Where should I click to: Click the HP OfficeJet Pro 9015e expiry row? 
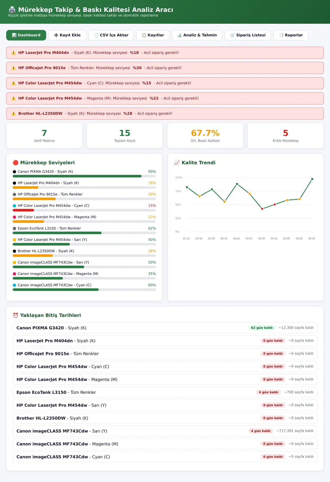click(x=165, y=354)
